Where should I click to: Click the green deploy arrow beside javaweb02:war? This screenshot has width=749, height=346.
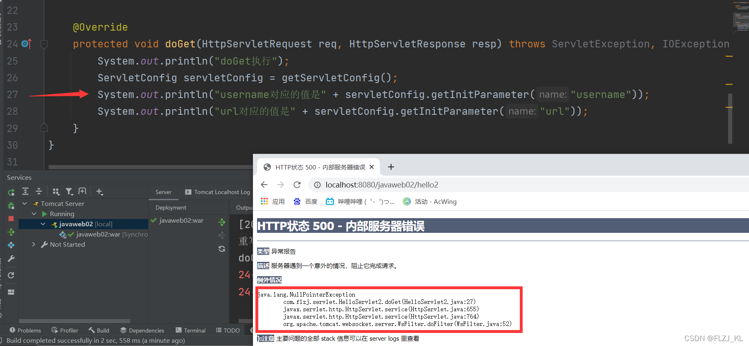point(222,222)
